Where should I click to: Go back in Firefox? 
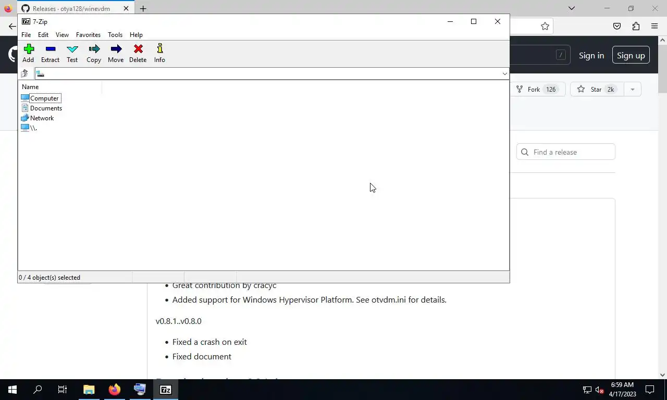(11, 26)
